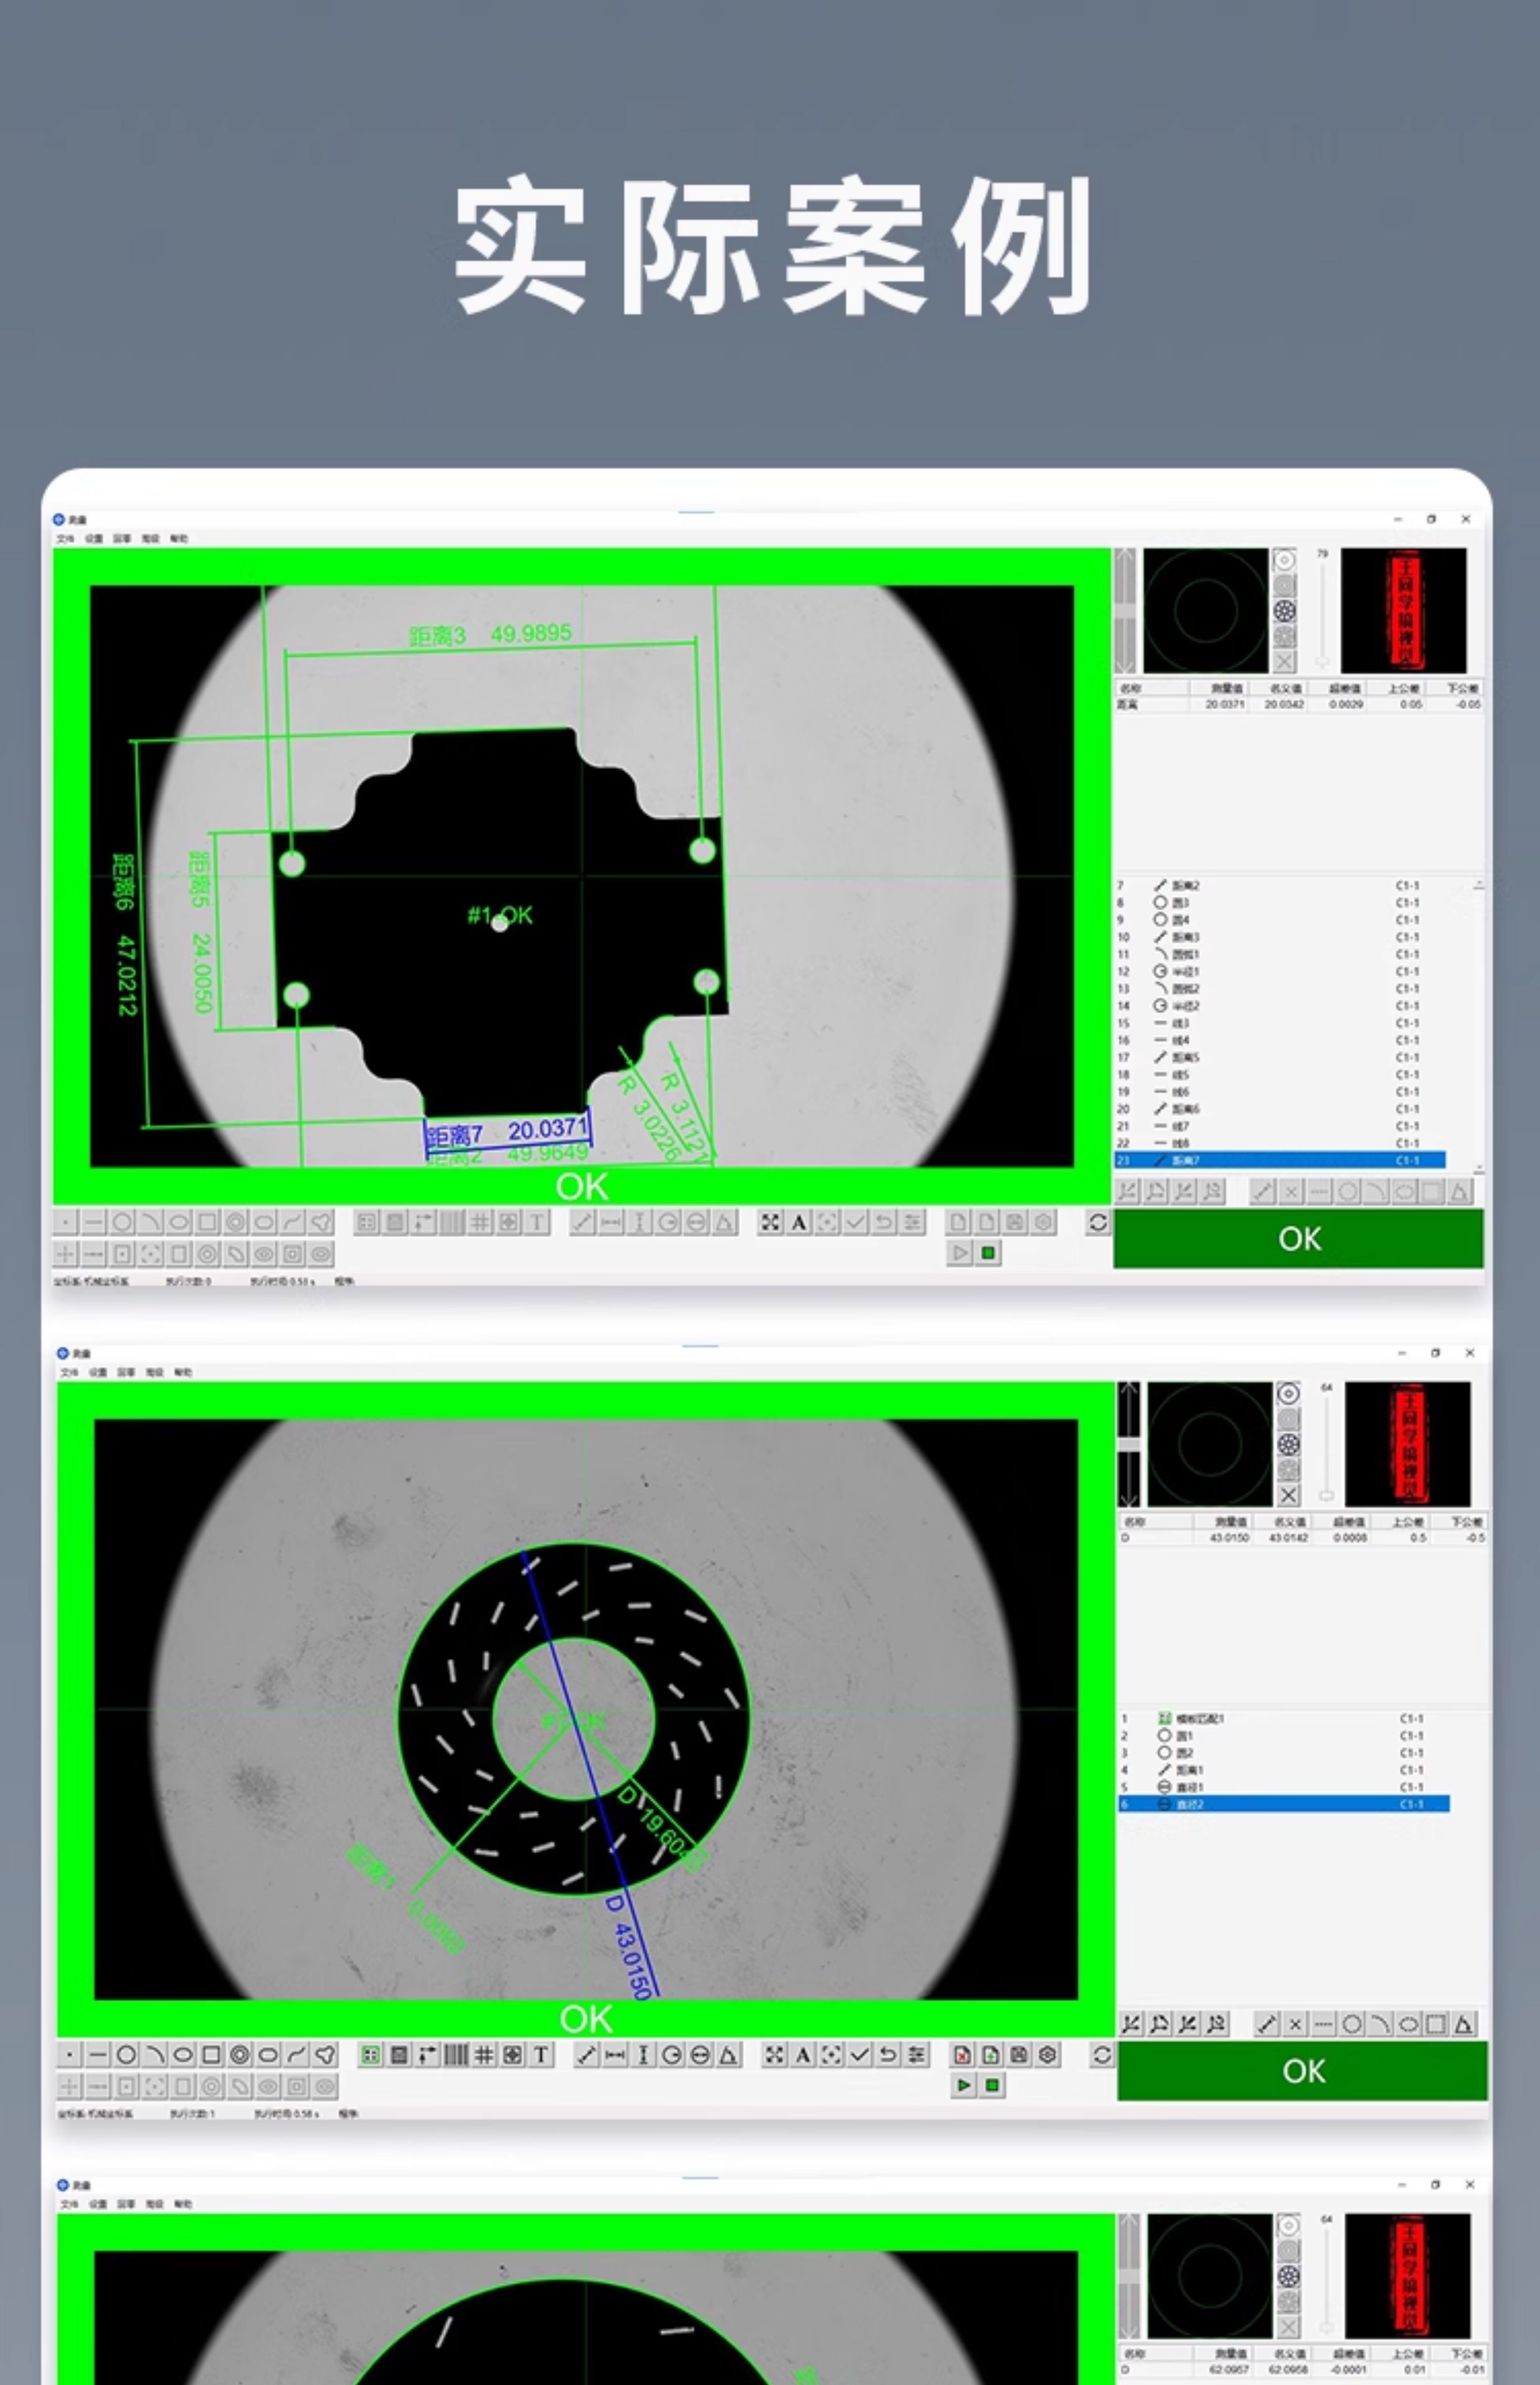The height and width of the screenshot is (2385, 1540).
Task: Click the light-off X icon in the middle window
Action: [x=1289, y=1495]
